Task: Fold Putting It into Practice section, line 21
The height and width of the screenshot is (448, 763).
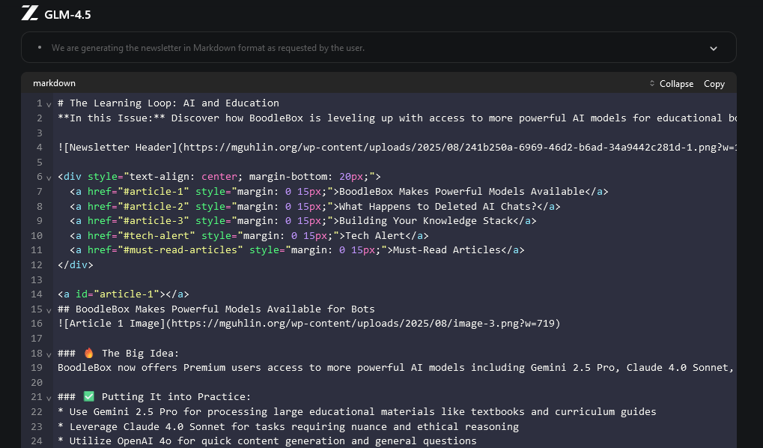Action: pos(49,399)
